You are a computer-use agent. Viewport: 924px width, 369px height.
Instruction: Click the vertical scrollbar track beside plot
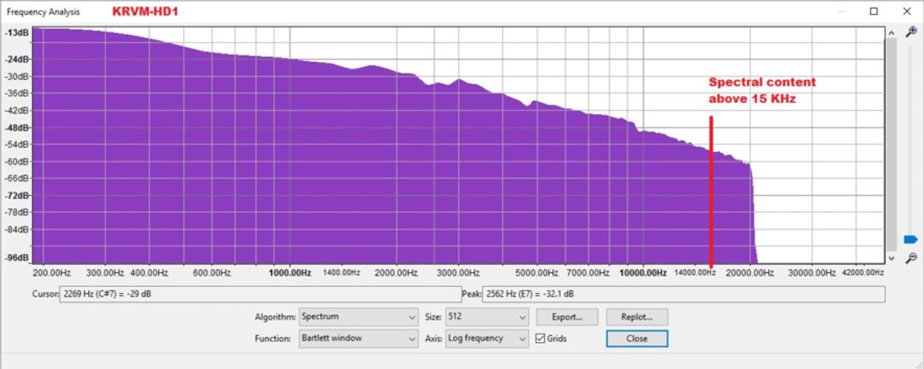(x=890, y=142)
